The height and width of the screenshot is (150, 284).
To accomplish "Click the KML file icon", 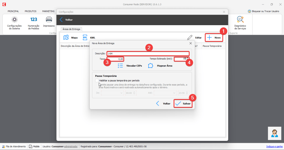I will click(85, 37).
